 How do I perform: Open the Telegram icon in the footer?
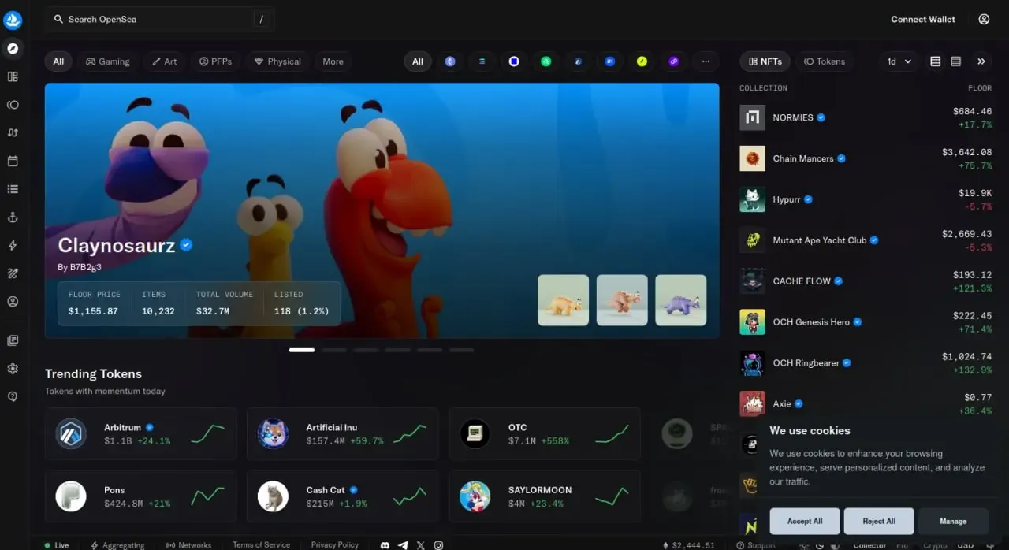(x=403, y=545)
